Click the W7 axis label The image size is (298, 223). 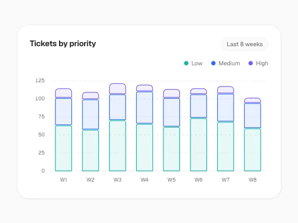pyautogui.click(x=226, y=180)
